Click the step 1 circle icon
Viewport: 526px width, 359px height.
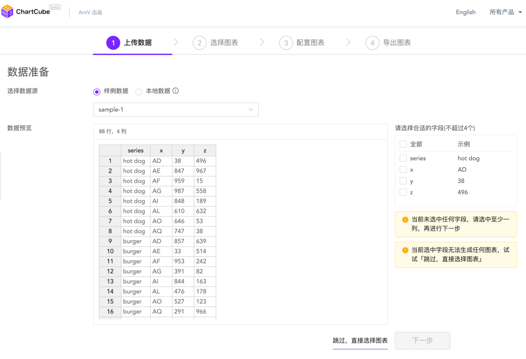point(113,43)
